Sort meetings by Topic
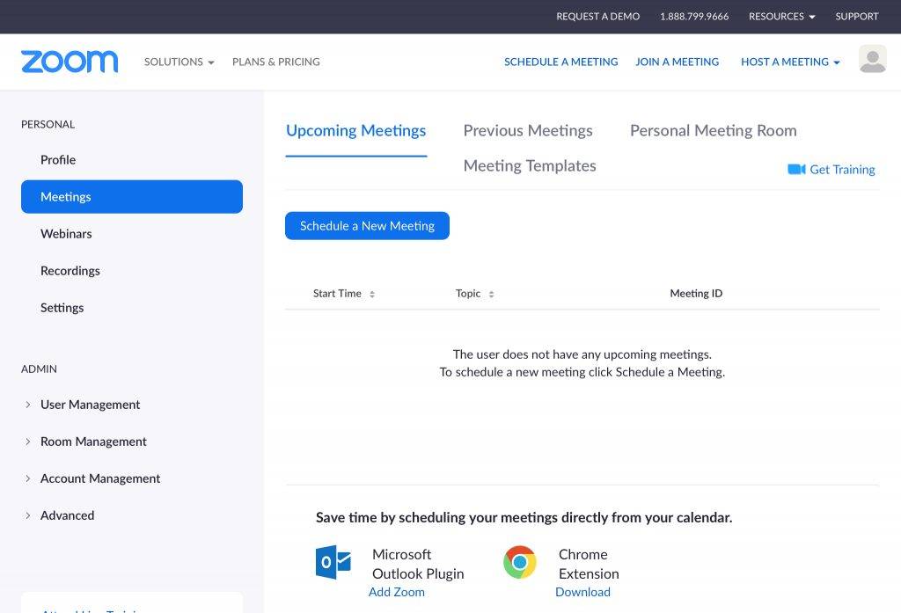The image size is (901, 613). coord(475,294)
